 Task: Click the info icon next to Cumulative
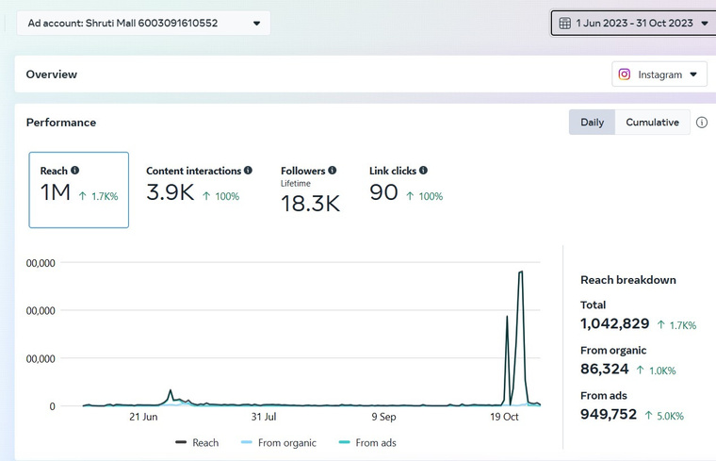click(x=701, y=123)
